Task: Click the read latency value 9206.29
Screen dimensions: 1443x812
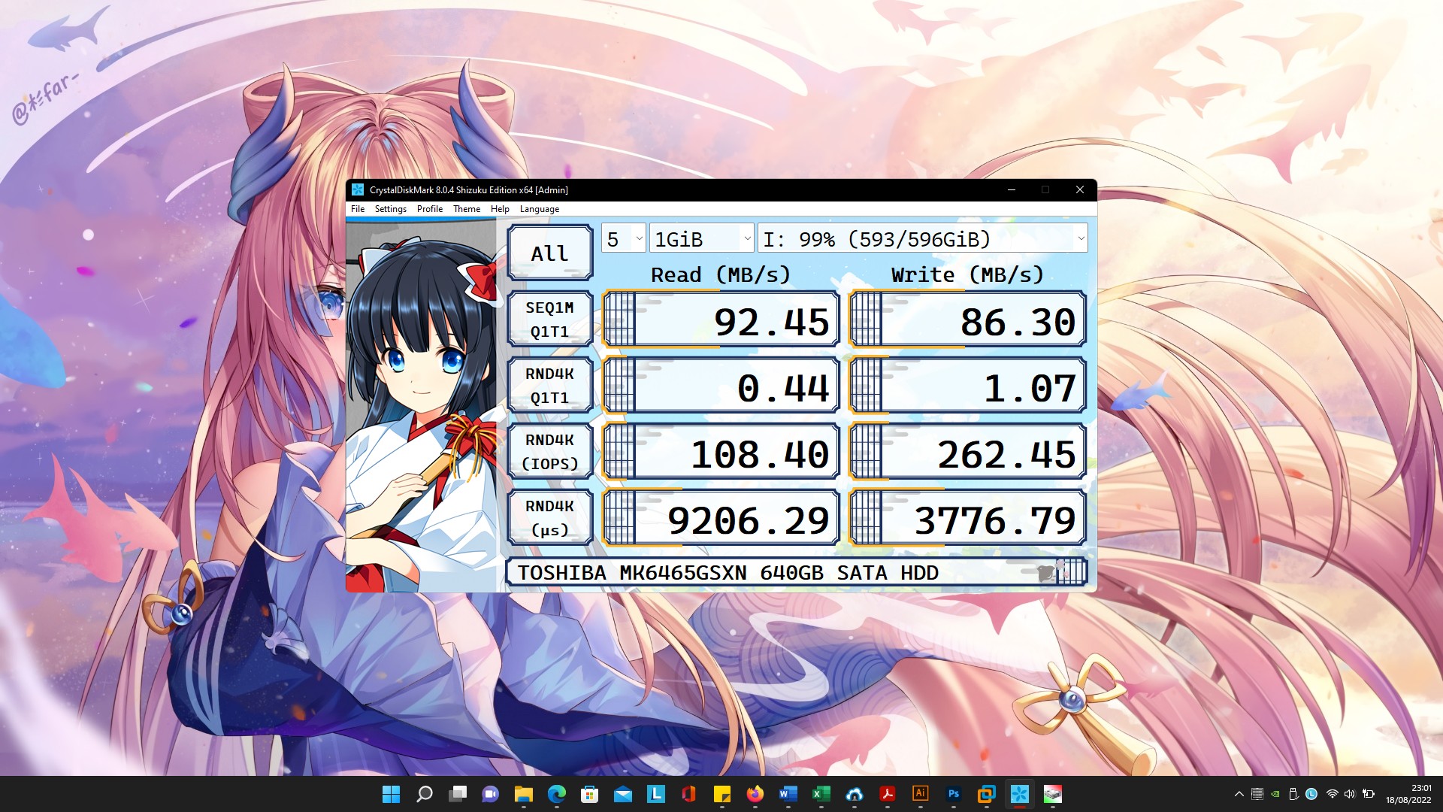Action: [721, 519]
